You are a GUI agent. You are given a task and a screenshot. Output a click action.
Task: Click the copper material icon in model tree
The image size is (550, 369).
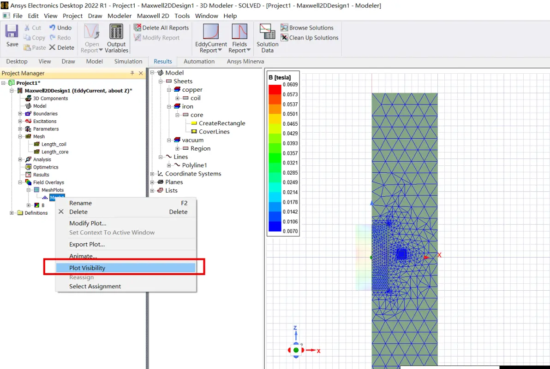(177, 90)
